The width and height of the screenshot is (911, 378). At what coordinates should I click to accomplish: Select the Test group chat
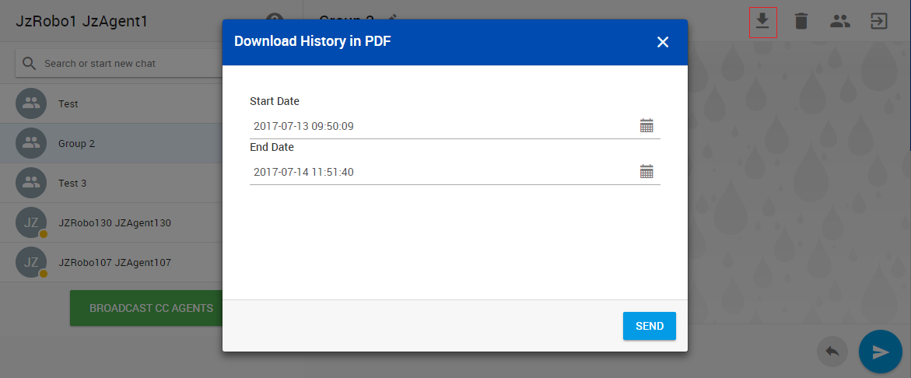(x=109, y=103)
